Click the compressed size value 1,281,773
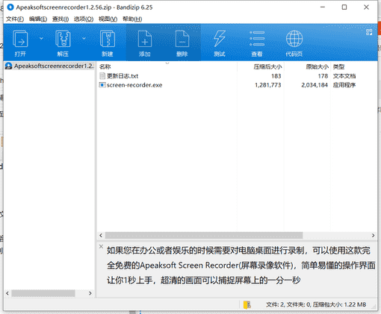Screen dimensions: 381x314 coord(267,85)
